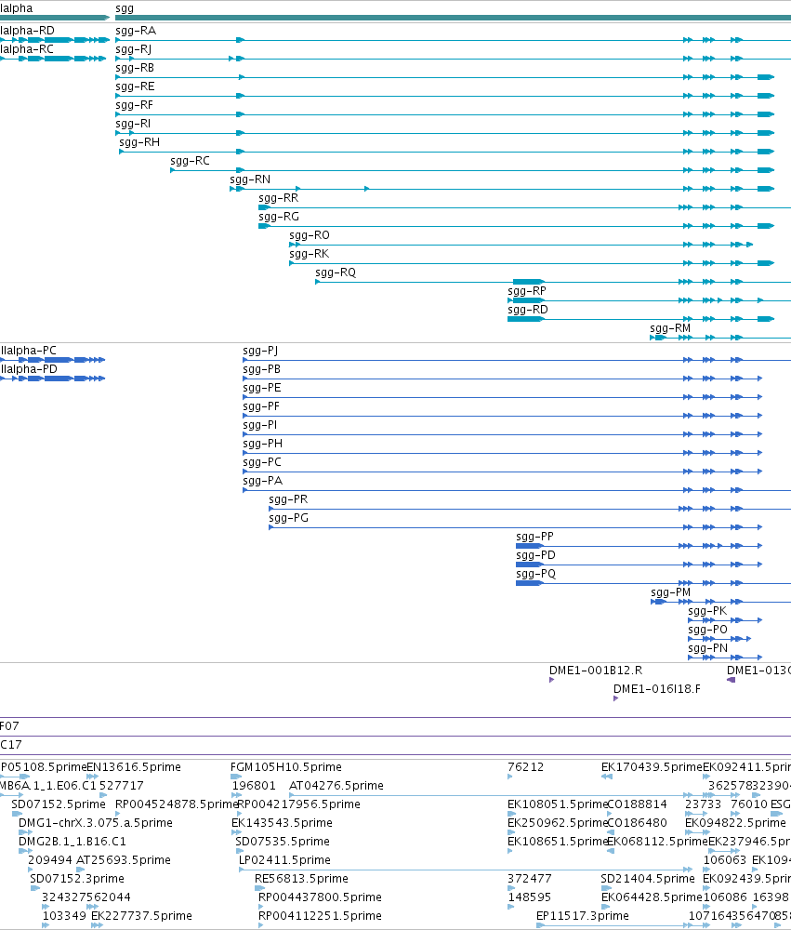The image size is (791, 930).
Task: Select the sgg-PK protein label
Action: [707, 611]
